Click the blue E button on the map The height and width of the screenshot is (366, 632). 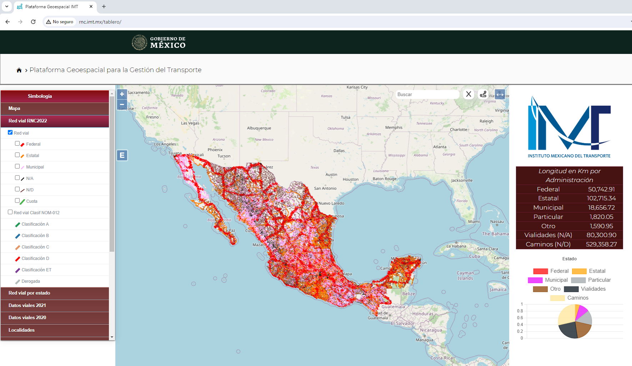122,155
